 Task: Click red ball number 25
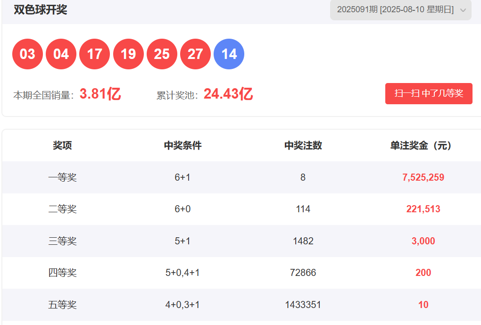point(162,54)
